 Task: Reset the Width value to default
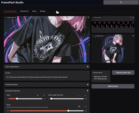coord(86,106)
